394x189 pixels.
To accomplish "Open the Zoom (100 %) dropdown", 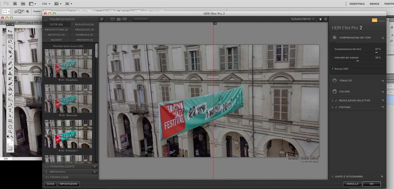I will click(303, 19).
